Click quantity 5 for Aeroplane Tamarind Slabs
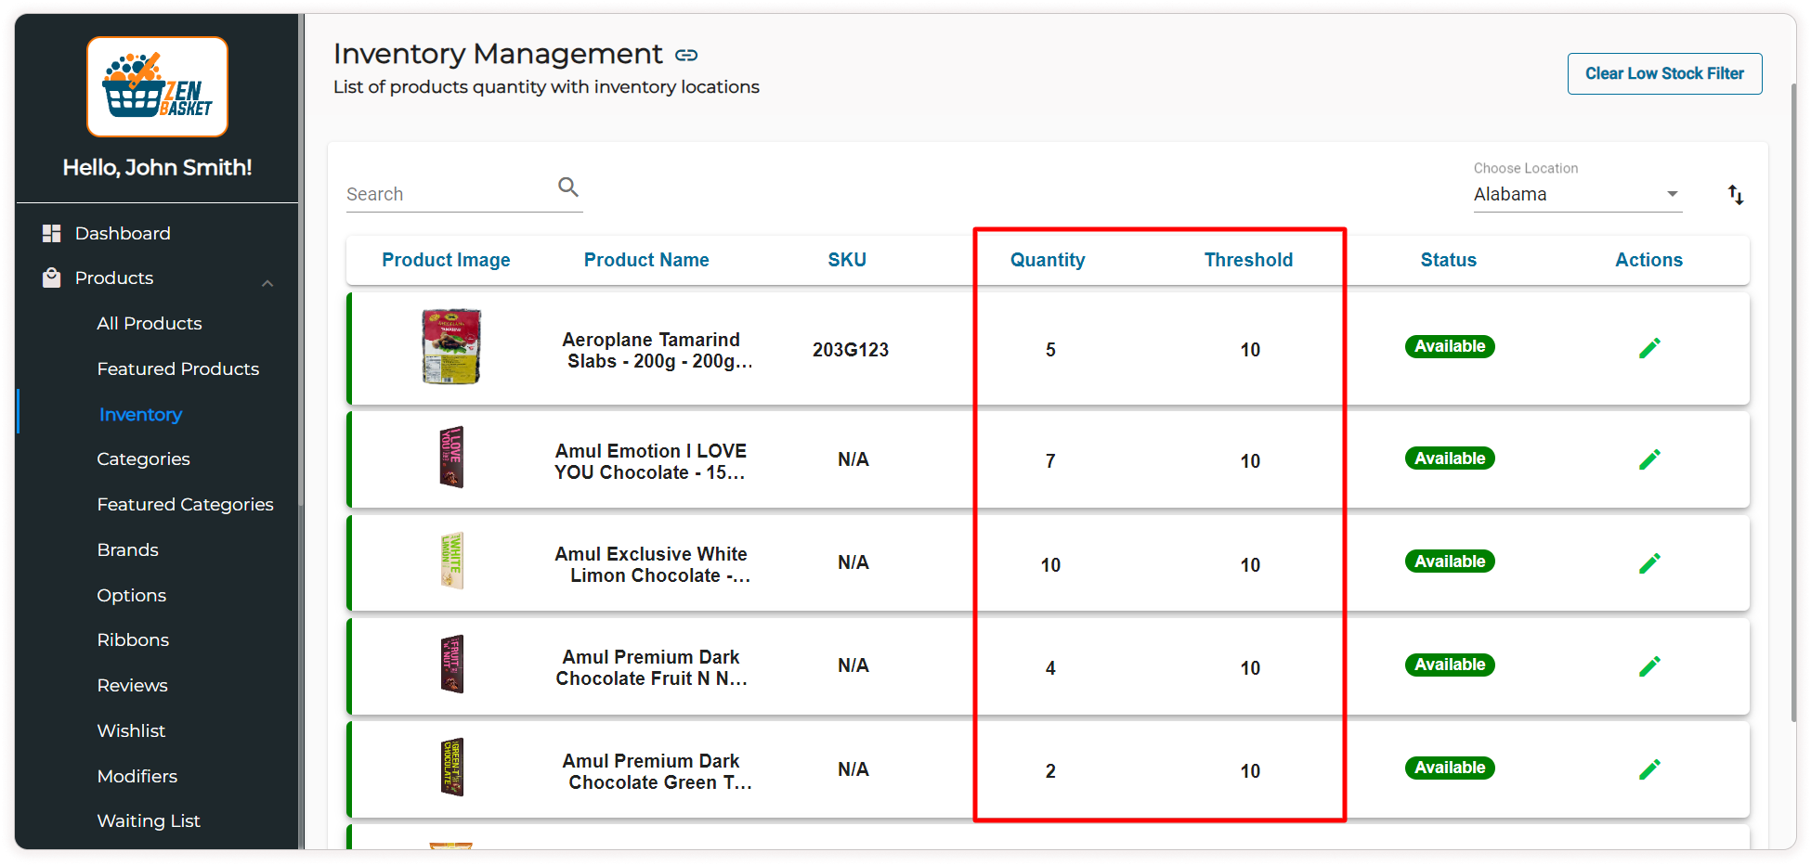1811x865 pixels. point(1050,350)
